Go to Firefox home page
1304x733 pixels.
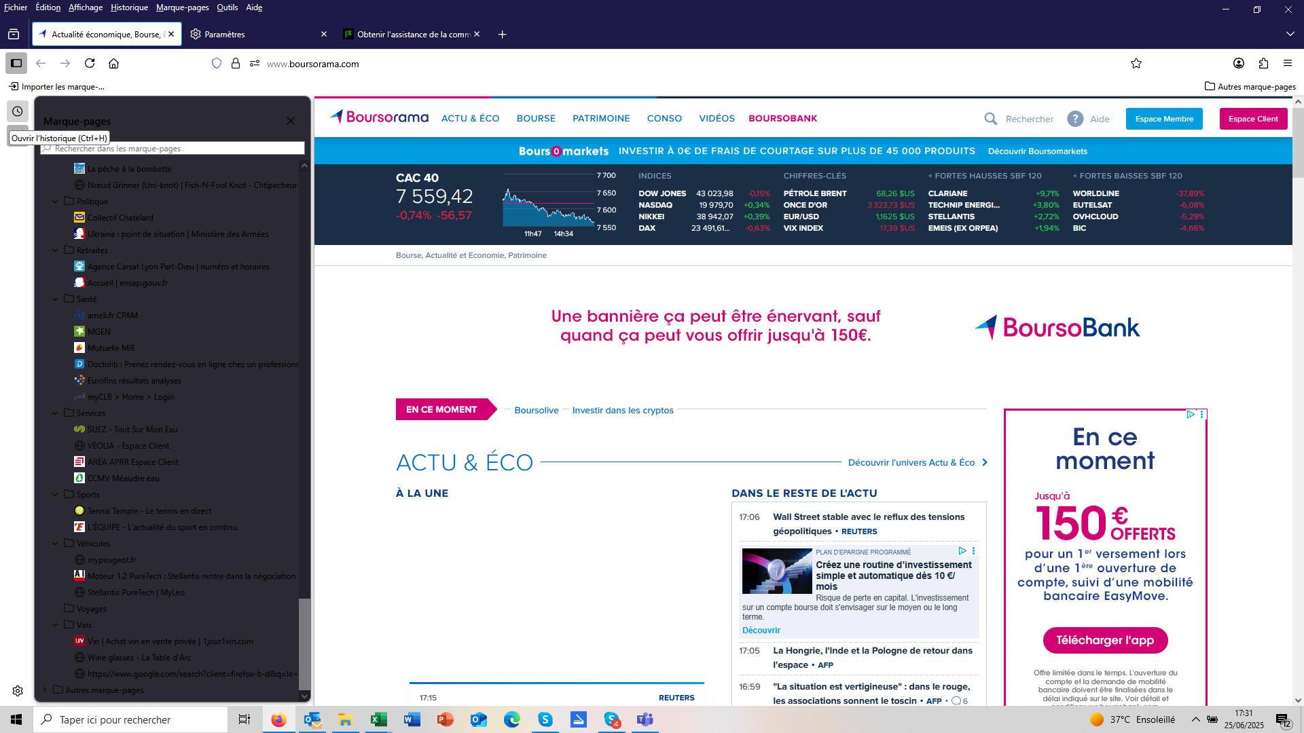click(x=114, y=63)
